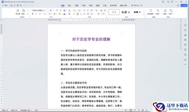This screenshot has width=189, height=112.
Task: Toggle center alignment
Action: (78, 14)
